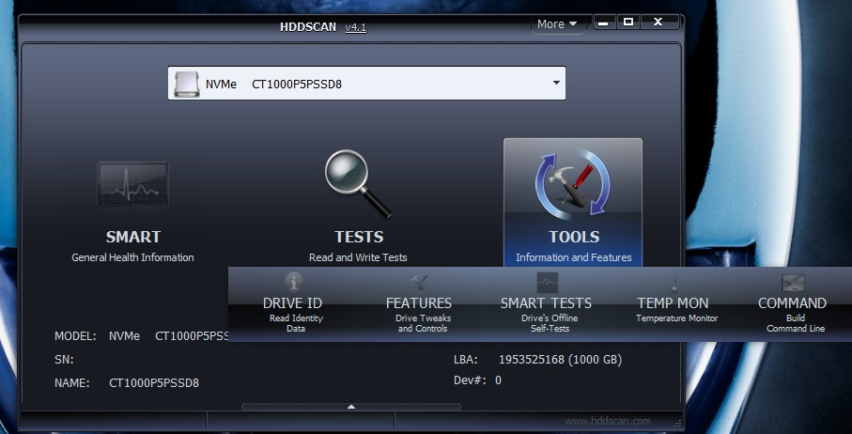Open the TESTS magnifying glass icon

(x=358, y=184)
